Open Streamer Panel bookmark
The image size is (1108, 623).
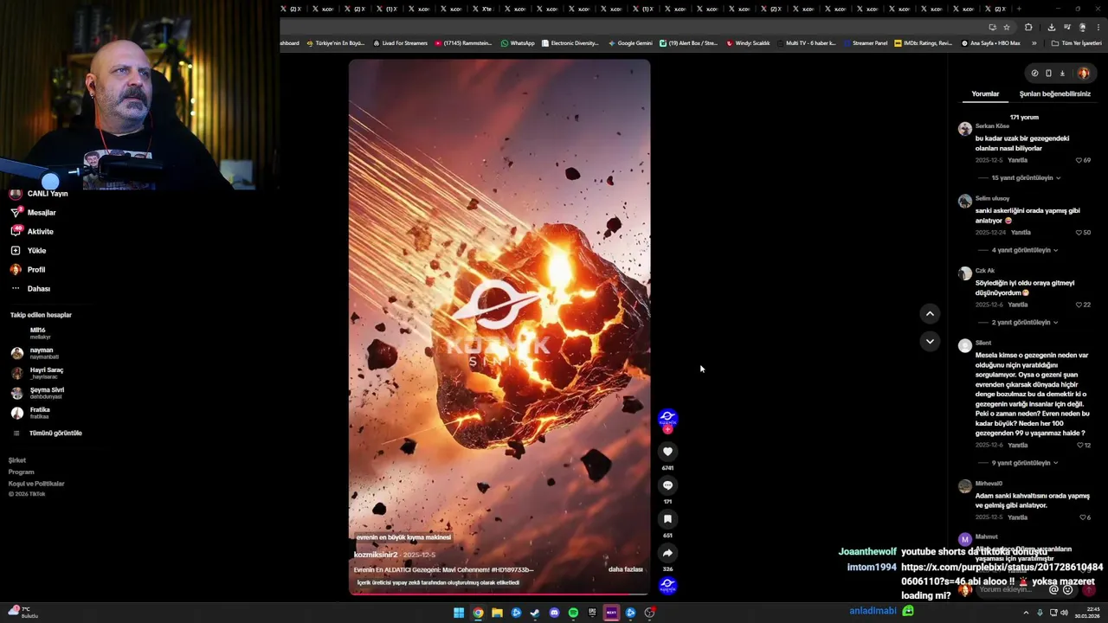coord(865,43)
